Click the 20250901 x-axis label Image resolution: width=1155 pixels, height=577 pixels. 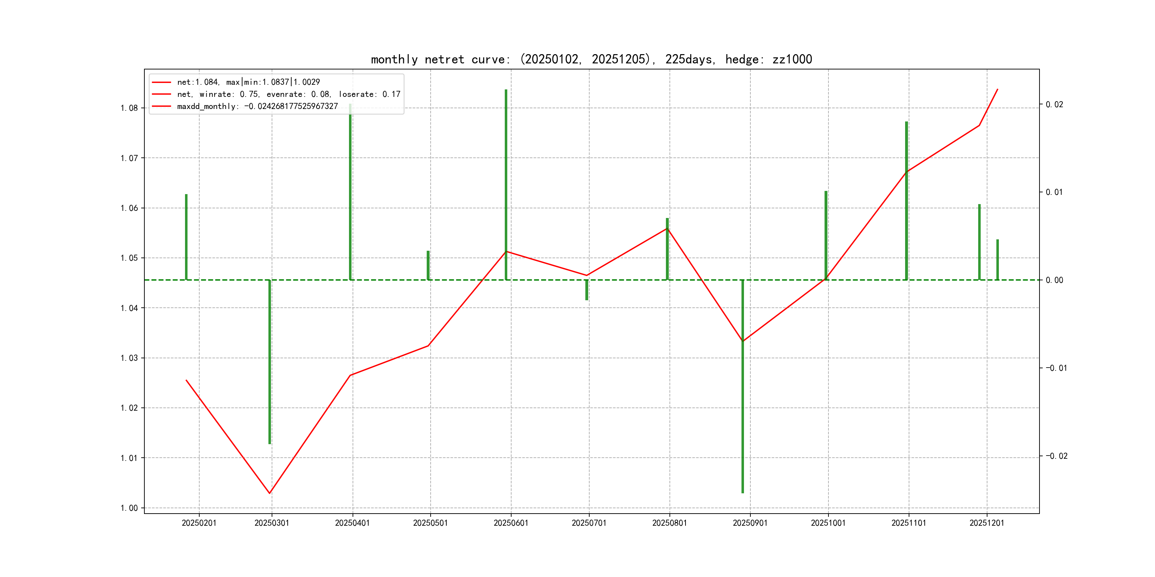(750, 523)
